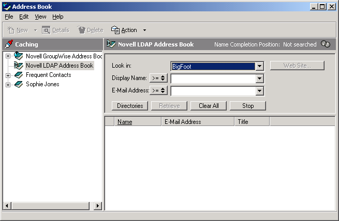This screenshot has height=221, width=339.
Task: Click the Display Name operator stepper
Action: pyautogui.click(x=158, y=78)
